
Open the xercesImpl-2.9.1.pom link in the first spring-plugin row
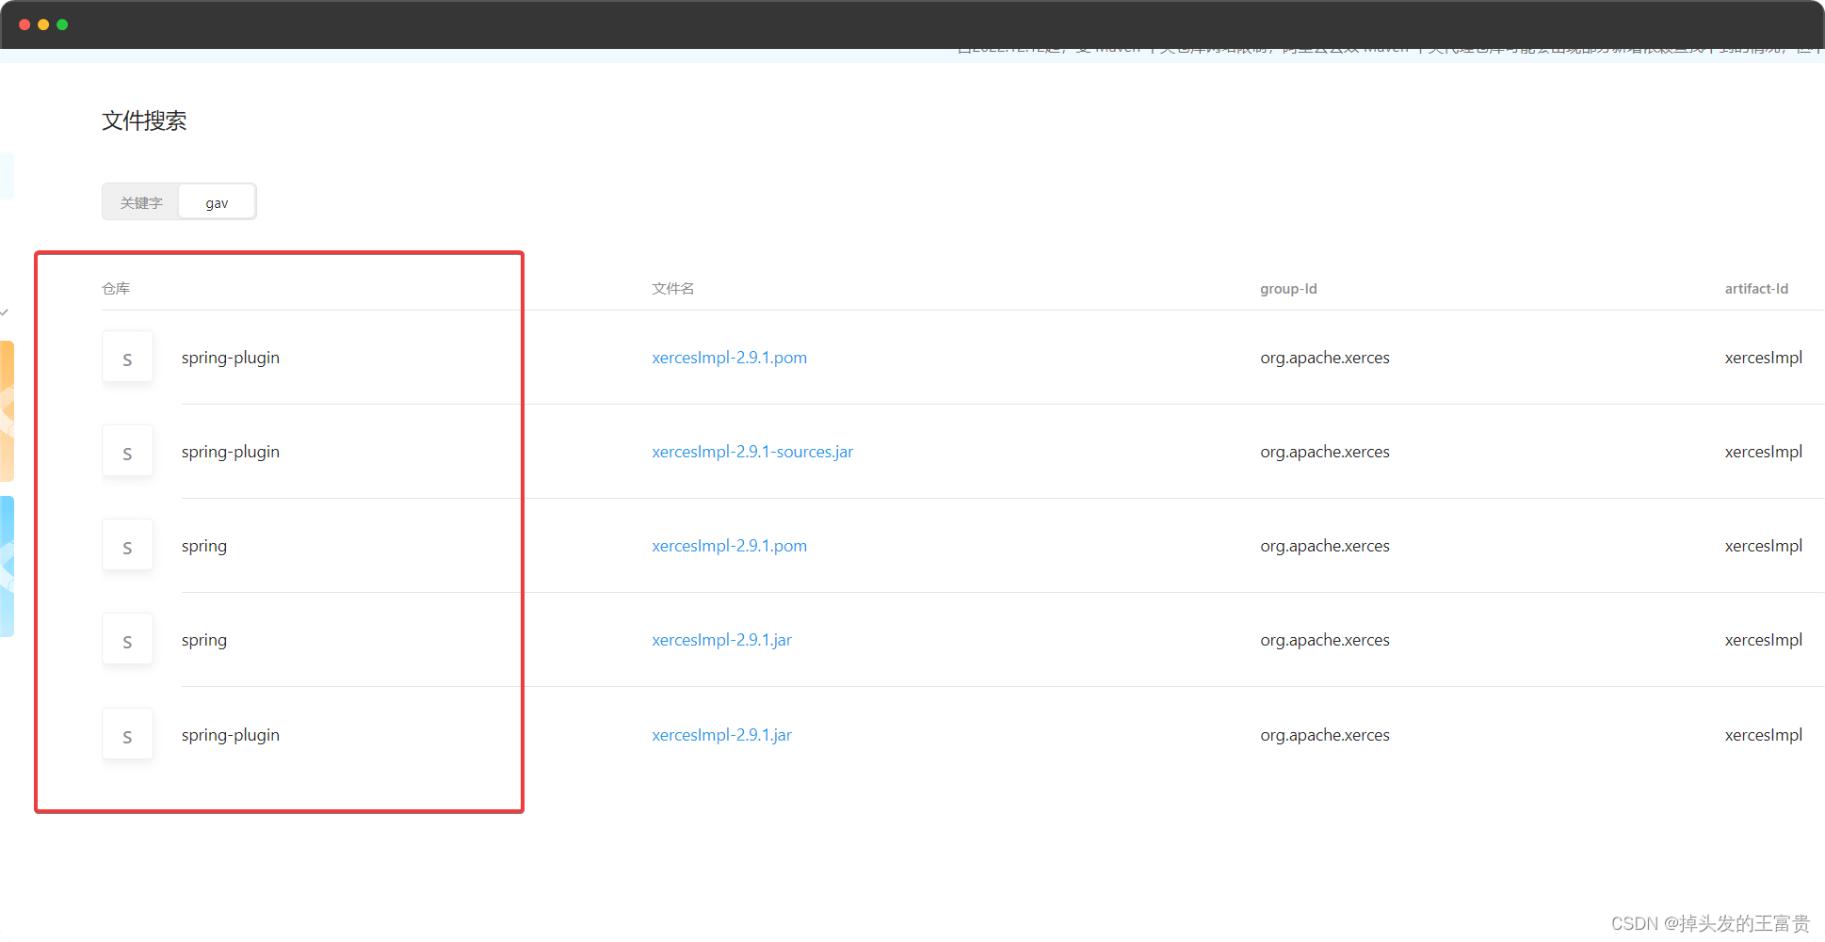coord(729,358)
